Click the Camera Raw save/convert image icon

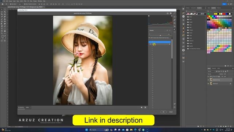tap(167, 13)
